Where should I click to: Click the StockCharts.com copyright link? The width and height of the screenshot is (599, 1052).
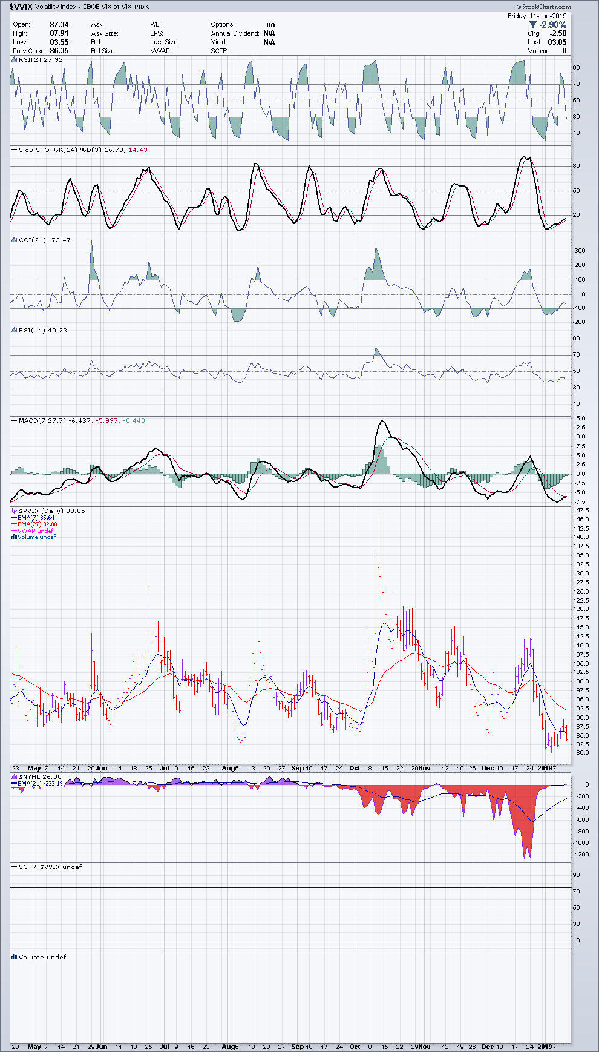click(x=543, y=7)
